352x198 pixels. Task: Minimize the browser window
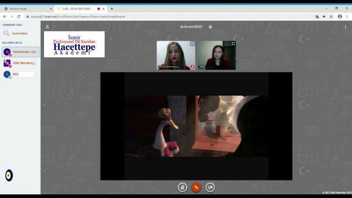(327, 8)
